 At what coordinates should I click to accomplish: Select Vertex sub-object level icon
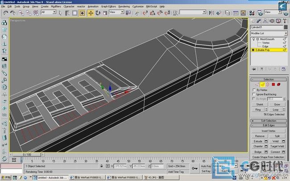[x=257, y=85]
